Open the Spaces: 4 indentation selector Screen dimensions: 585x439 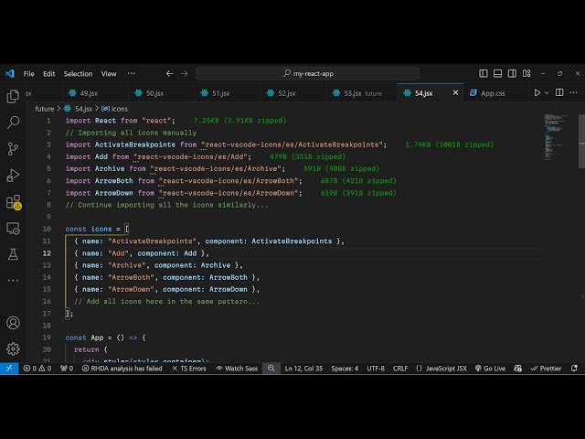345,369
